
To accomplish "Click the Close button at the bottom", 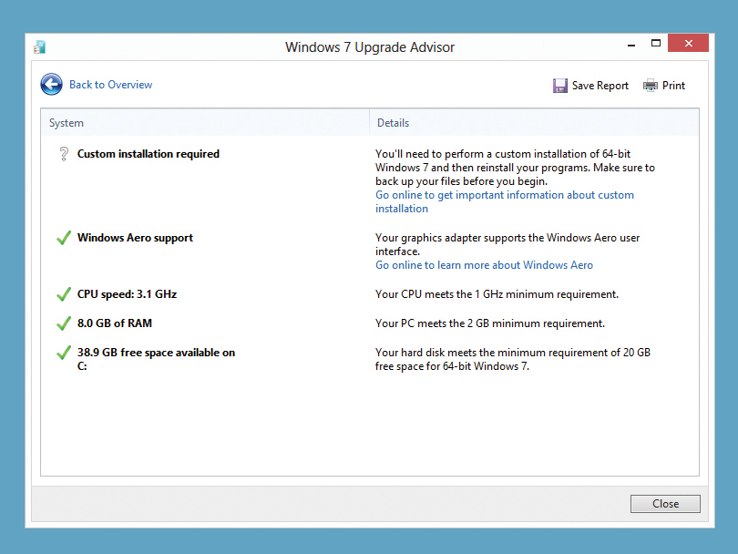I will [665, 504].
